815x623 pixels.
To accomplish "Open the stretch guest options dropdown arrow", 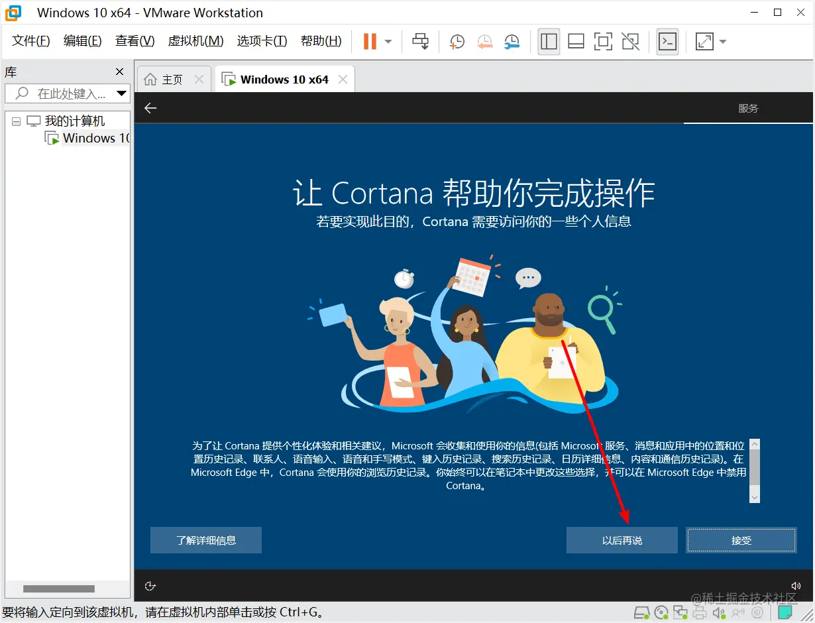I will click(x=722, y=41).
